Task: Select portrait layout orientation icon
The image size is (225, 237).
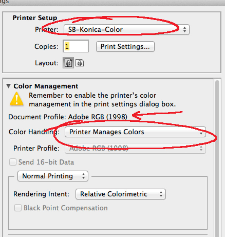Action: coord(68,63)
